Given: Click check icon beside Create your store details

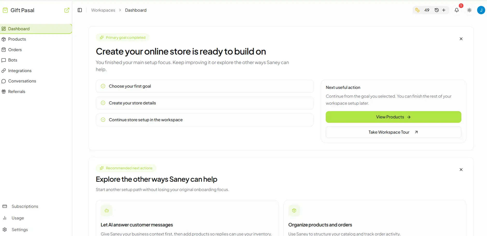Looking at the screenshot, I should pos(103,103).
